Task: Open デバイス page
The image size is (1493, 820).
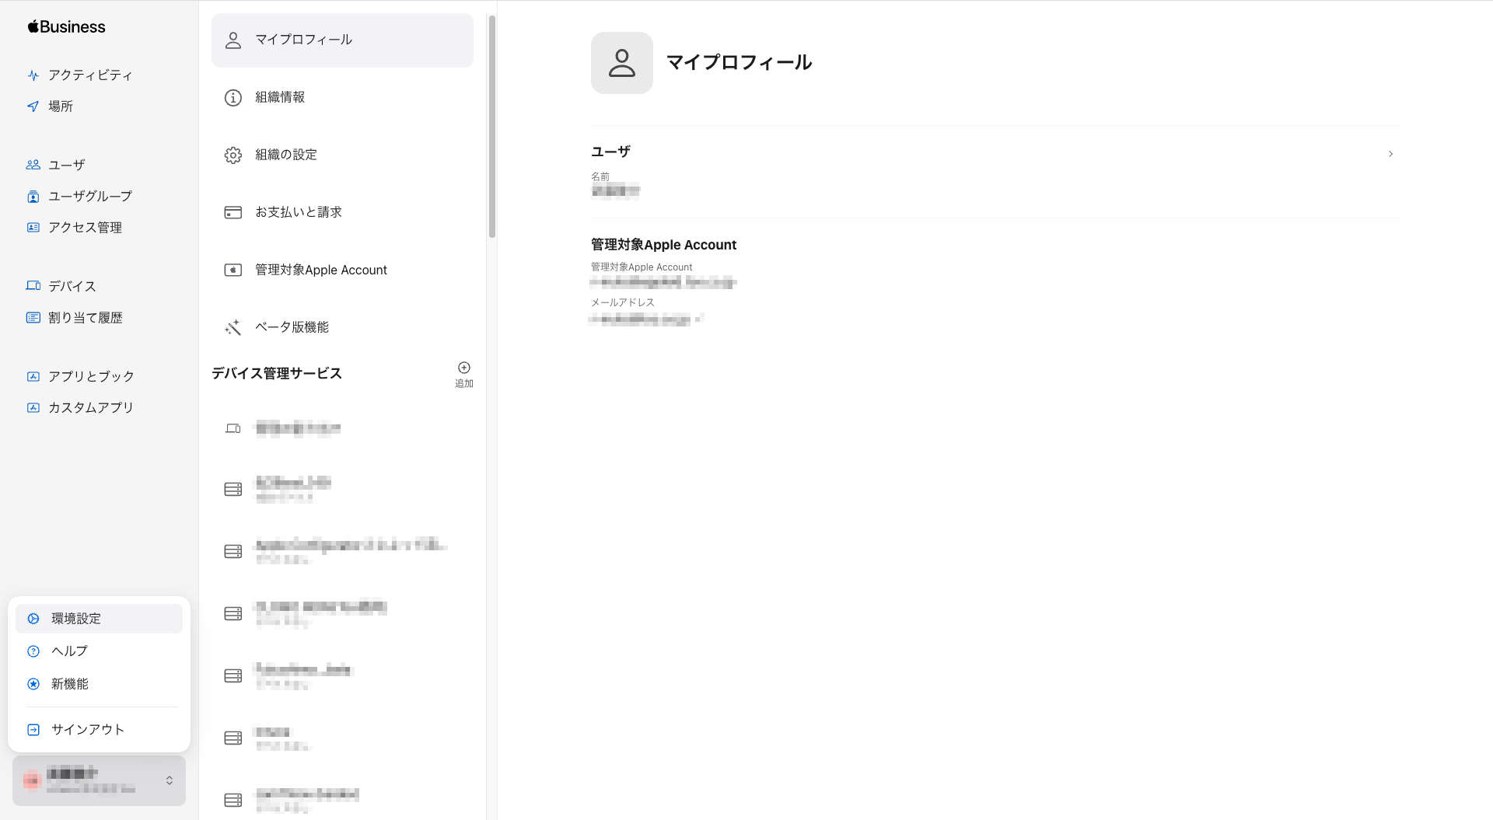Action: click(72, 286)
